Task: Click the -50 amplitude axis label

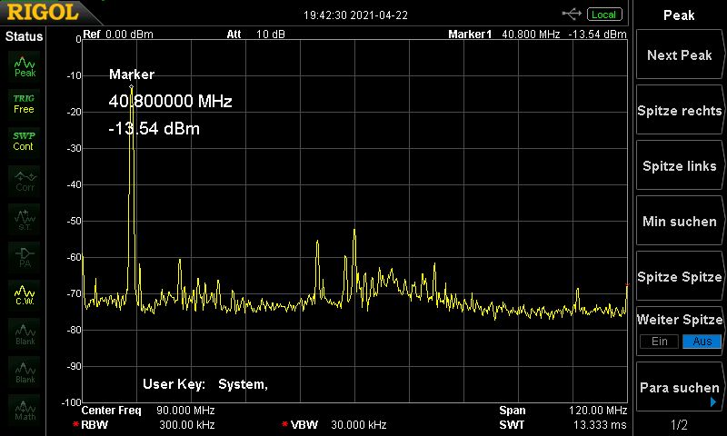Action: coord(74,221)
